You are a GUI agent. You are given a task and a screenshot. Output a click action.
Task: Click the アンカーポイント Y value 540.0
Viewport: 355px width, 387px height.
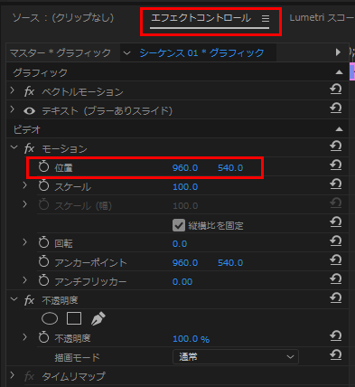point(230,263)
